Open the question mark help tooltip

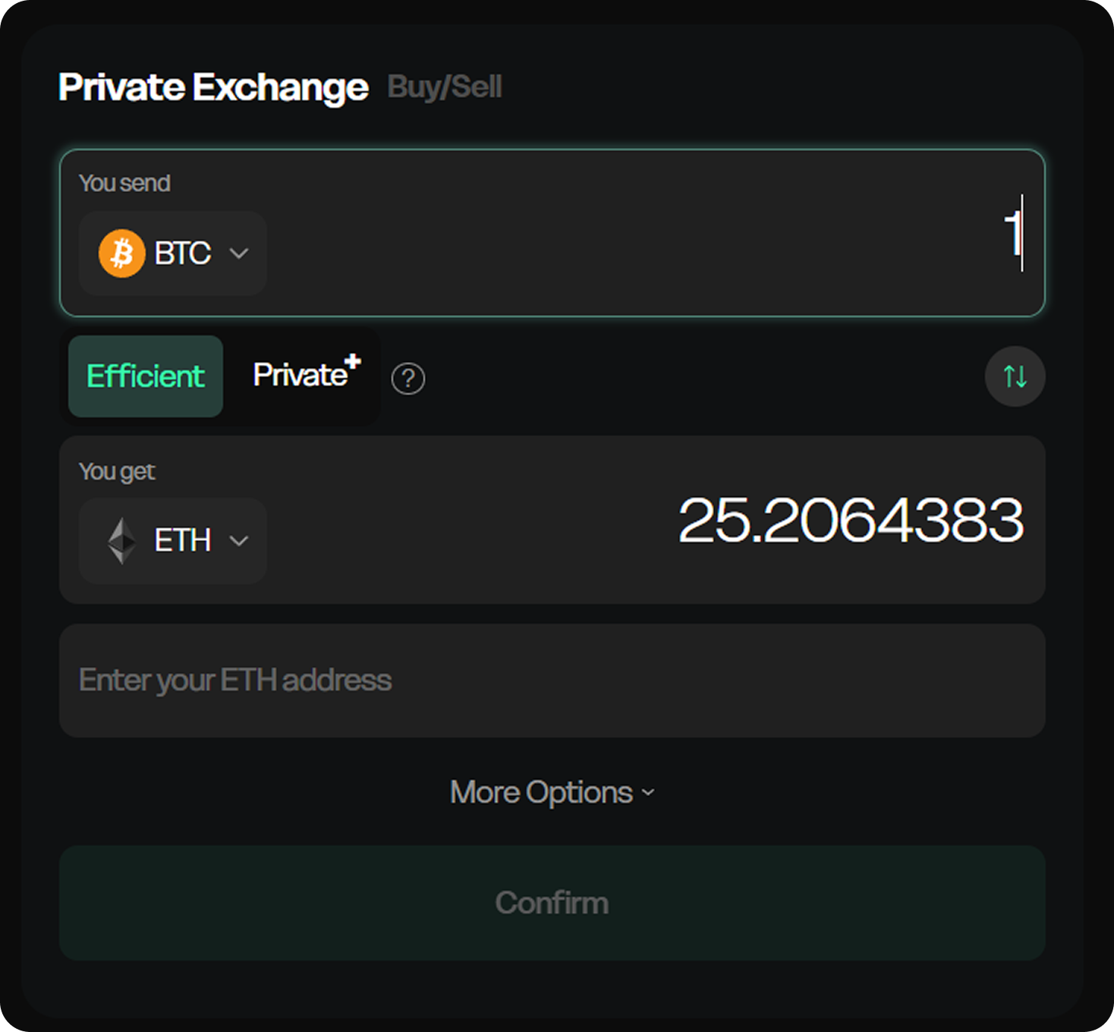pos(408,378)
